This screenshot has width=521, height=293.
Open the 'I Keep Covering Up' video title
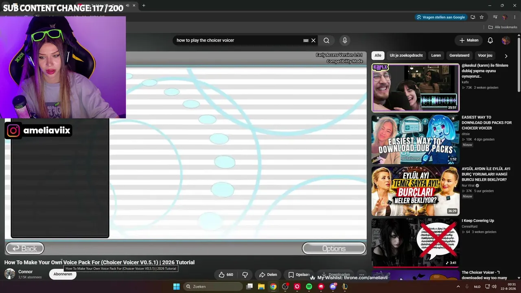478,221
